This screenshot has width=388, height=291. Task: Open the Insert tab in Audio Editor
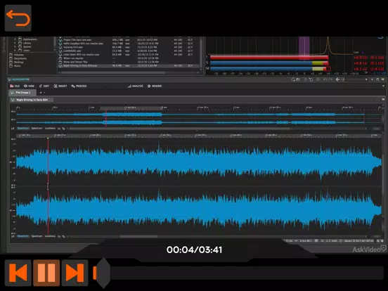[x=60, y=86]
